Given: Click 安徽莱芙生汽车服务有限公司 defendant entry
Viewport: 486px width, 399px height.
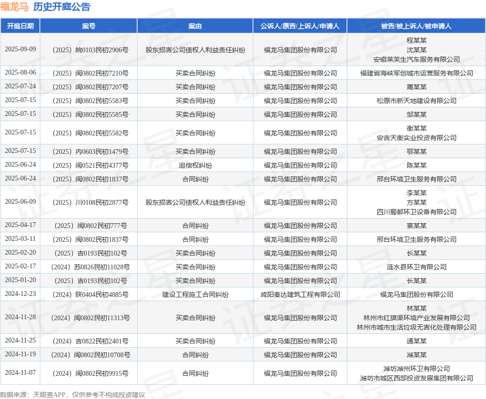Looking at the screenshot, I should pyautogui.click(x=417, y=59).
